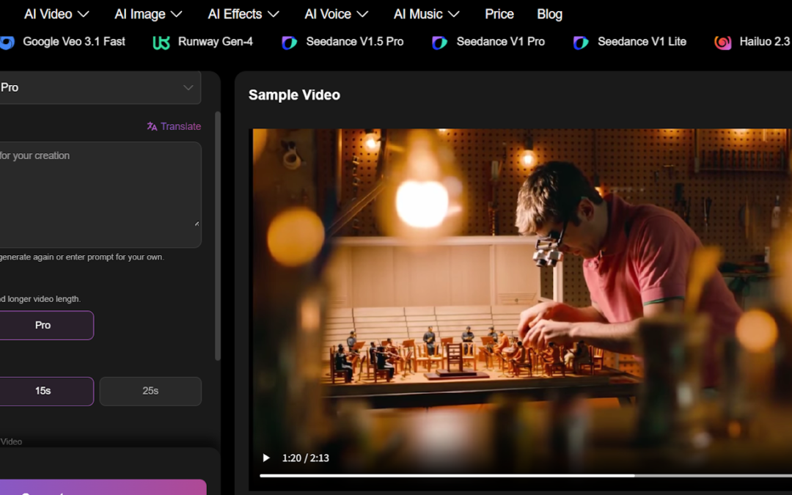Select the 15s video length option
Viewport: 792px width, 495px height.
coord(42,391)
